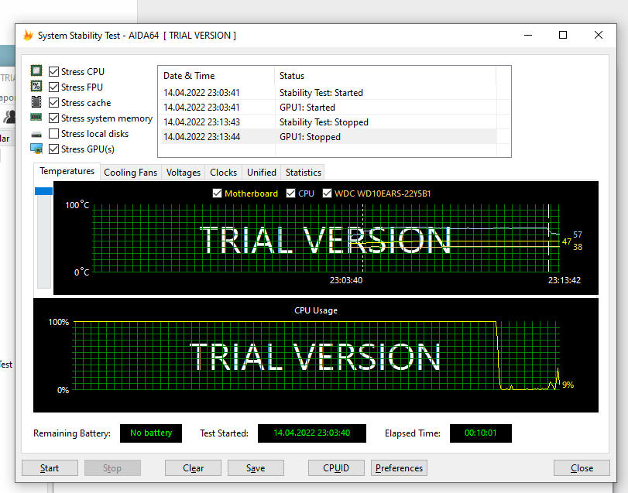Click the monitor icon beside Stress GPU(s)

click(x=36, y=149)
